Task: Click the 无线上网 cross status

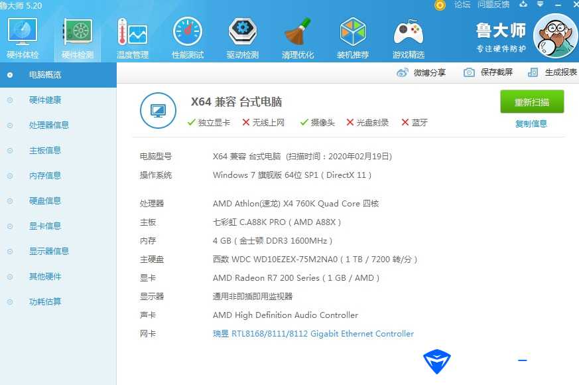Action: click(x=263, y=122)
